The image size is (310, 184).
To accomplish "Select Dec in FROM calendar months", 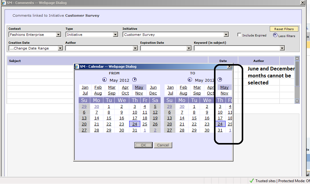I will pyautogui.click(x=153, y=93).
